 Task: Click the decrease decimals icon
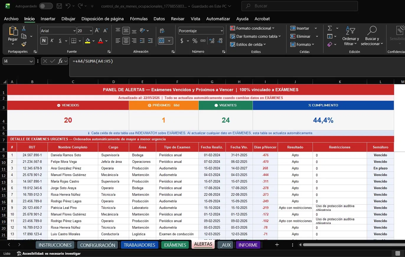pyautogui.click(x=220, y=41)
